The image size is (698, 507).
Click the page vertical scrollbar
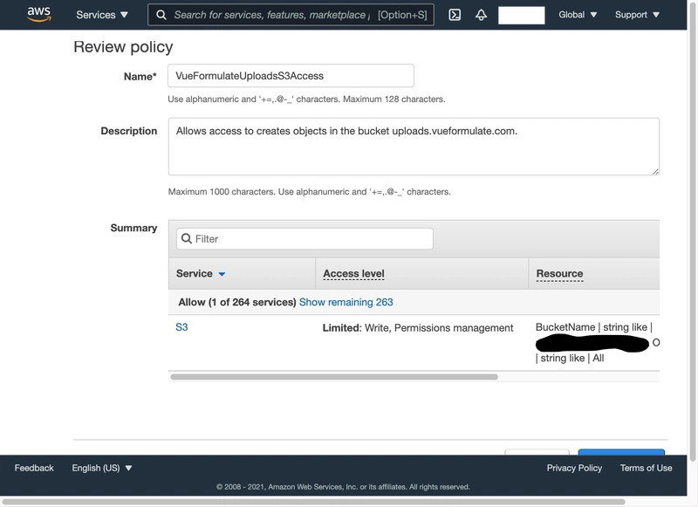693,231
